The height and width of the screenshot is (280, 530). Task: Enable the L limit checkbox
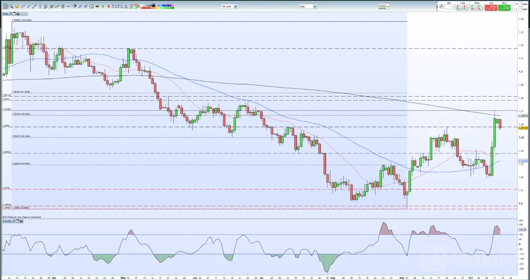click(514, 9)
